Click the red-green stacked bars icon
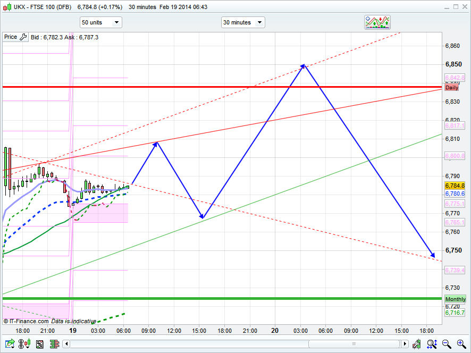471x353 pixels. [55, 344]
